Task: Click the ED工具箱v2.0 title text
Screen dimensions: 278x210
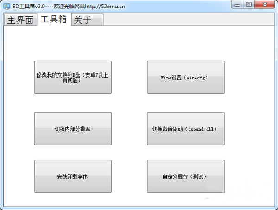Action: point(32,6)
